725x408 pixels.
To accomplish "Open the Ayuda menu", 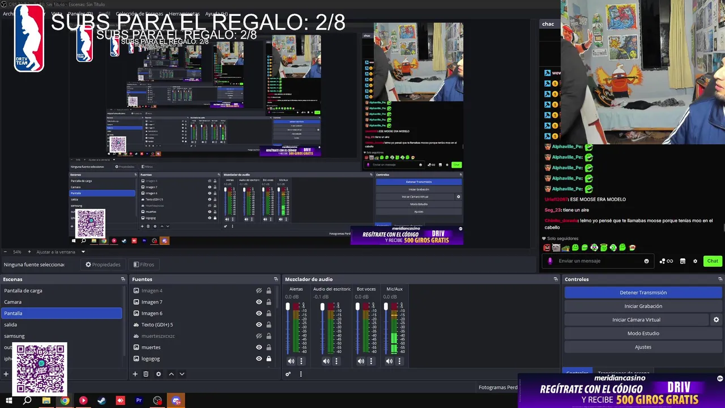I will [x=216, y=14].
